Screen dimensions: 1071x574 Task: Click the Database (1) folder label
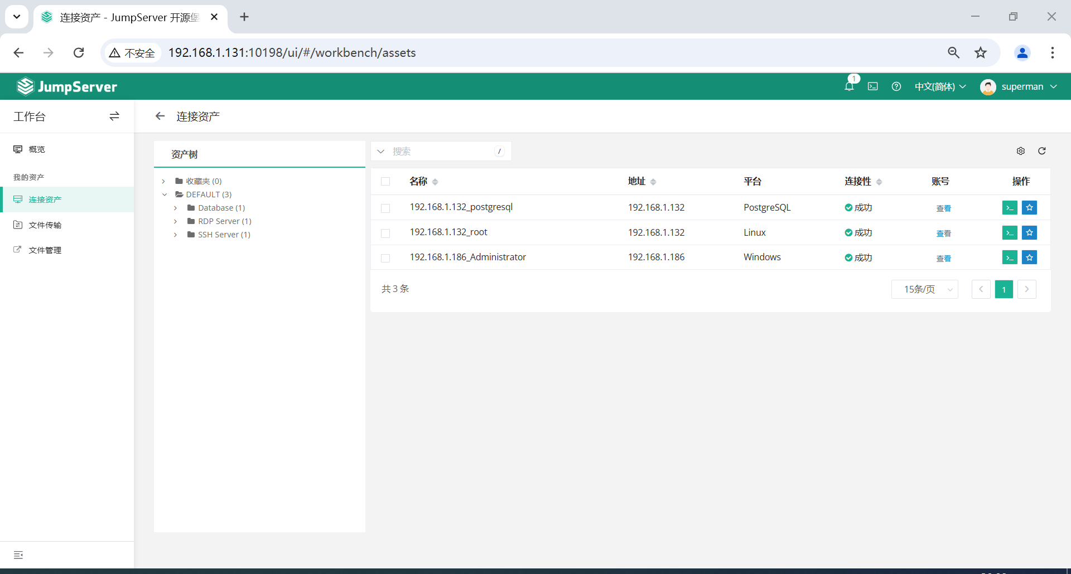click(221, 208)
